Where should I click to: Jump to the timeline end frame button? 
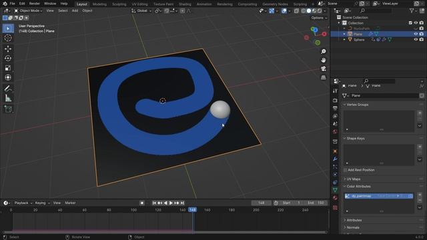point(182,203)
